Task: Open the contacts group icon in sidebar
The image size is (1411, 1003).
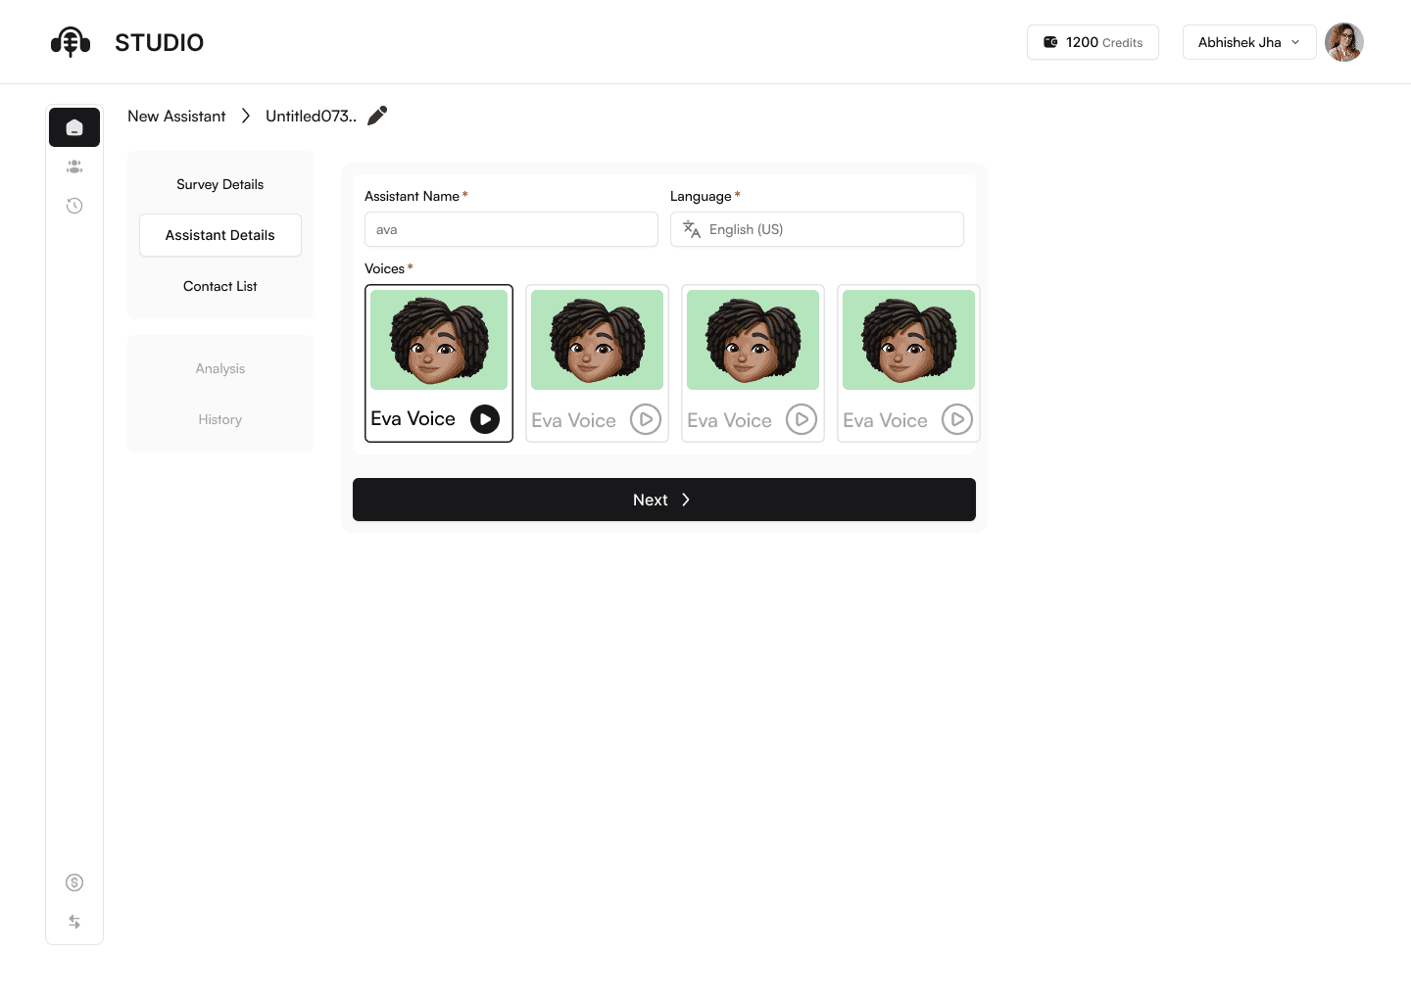Action: 74,167
